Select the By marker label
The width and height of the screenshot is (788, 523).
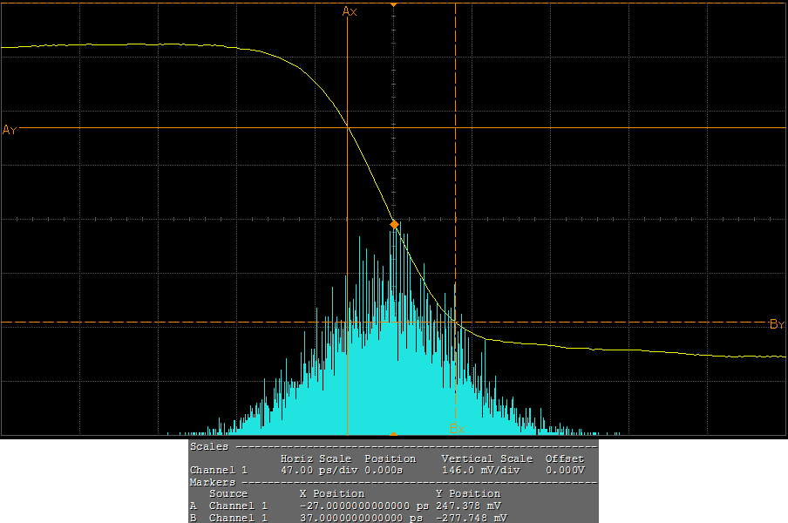click(777, 324)
